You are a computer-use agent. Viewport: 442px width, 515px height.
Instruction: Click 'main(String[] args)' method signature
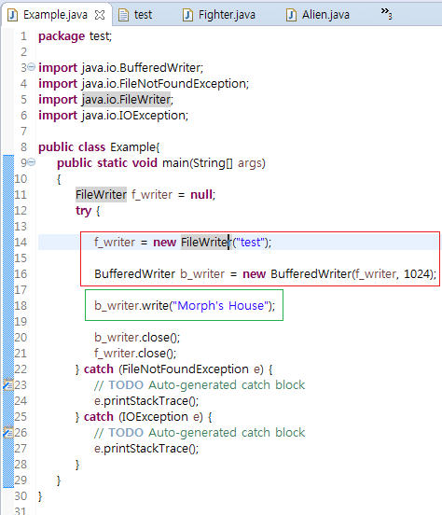tap(214, 163)
